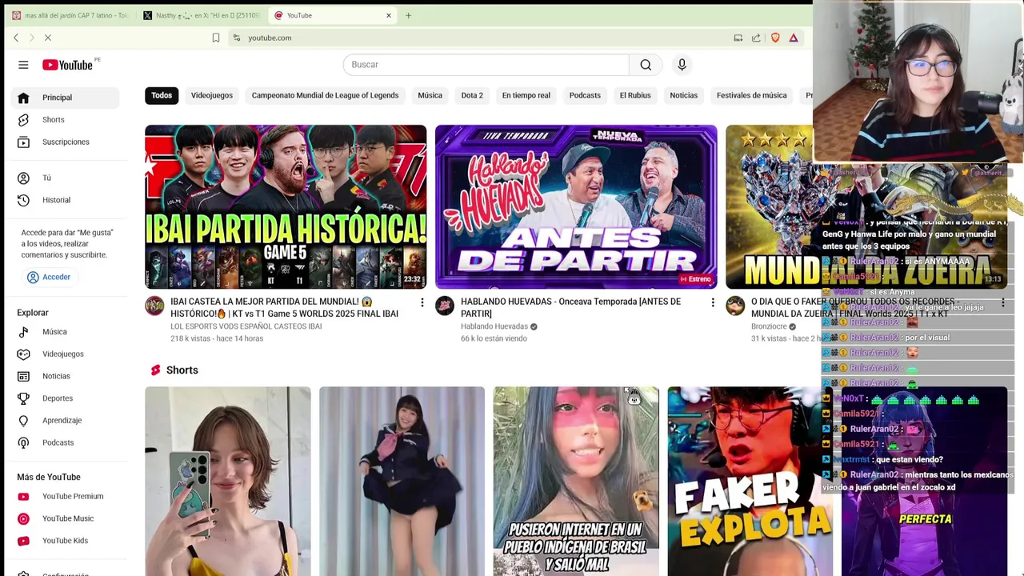Click the Brave rewards triangle icon
Screen dimensions: 1024x576
click(794, 38)
